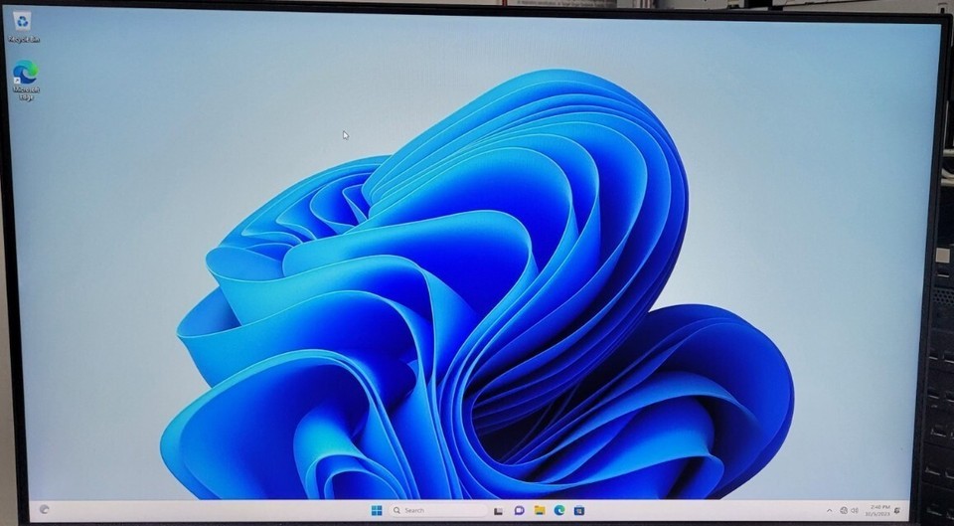Open the notifications icon beside the clock
This screenshot has height=526, width=954.
[x=898, y=510]
